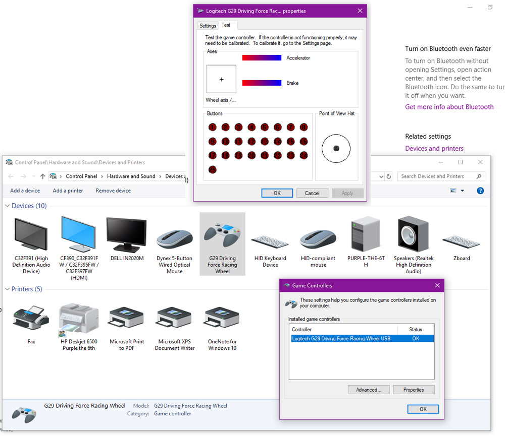Expand the chevron after Control Panel breadcrumb
The width and height of the screenshot is (505, 436).
(x=102, y=176)
